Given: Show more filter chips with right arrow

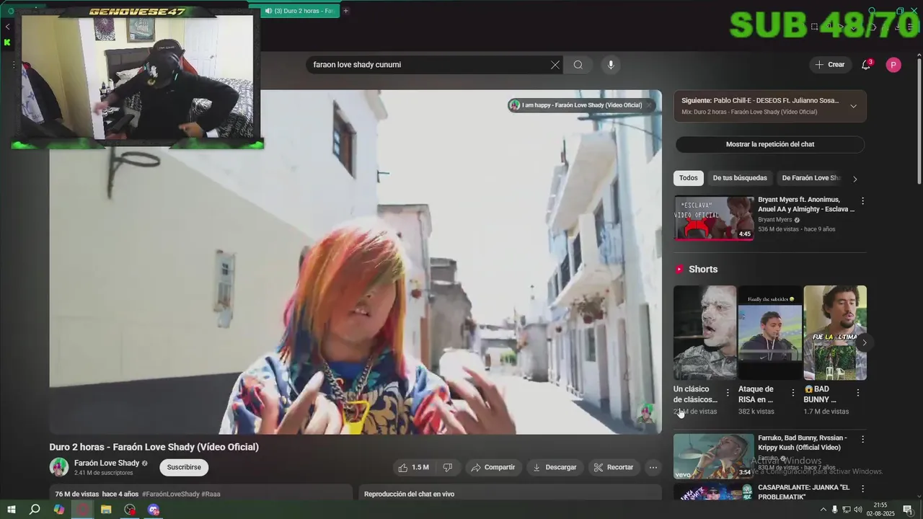Looking at the screenshot, I should [x=855, y=179].
